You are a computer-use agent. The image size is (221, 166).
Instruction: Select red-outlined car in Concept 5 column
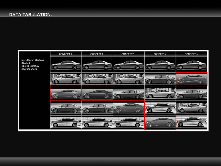click(192, 79)
